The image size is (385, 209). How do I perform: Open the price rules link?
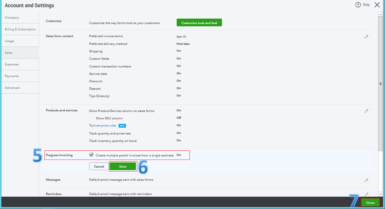108,126
